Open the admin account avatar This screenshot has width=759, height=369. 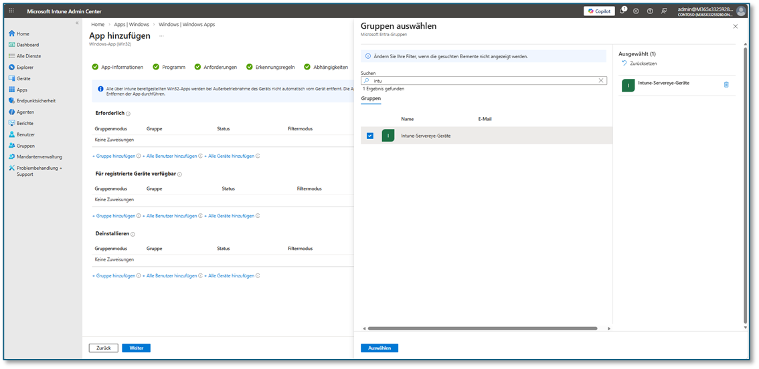[741, 11]
